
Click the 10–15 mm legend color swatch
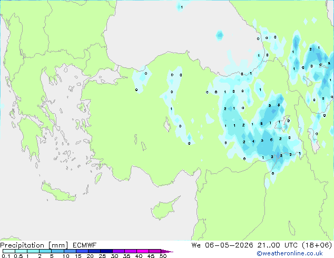pyautogui.click(x=70, y=251)
